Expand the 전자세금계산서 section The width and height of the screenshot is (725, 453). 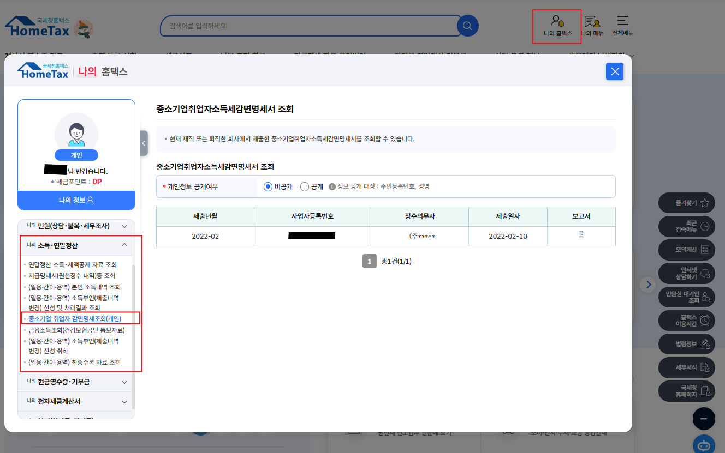[x=124, y=402]
